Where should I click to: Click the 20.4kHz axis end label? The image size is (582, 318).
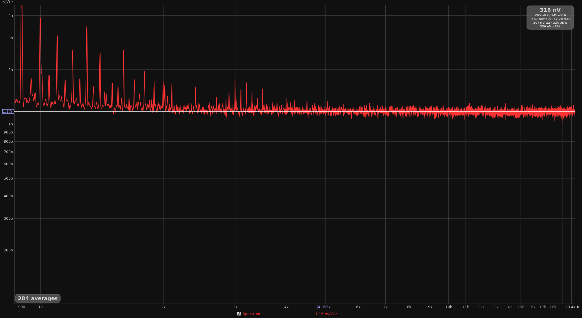click(x=572, y=307)
